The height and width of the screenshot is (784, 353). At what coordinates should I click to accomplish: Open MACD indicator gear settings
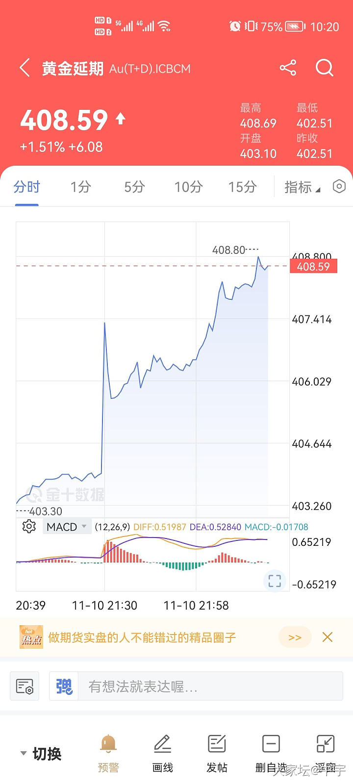29,527
